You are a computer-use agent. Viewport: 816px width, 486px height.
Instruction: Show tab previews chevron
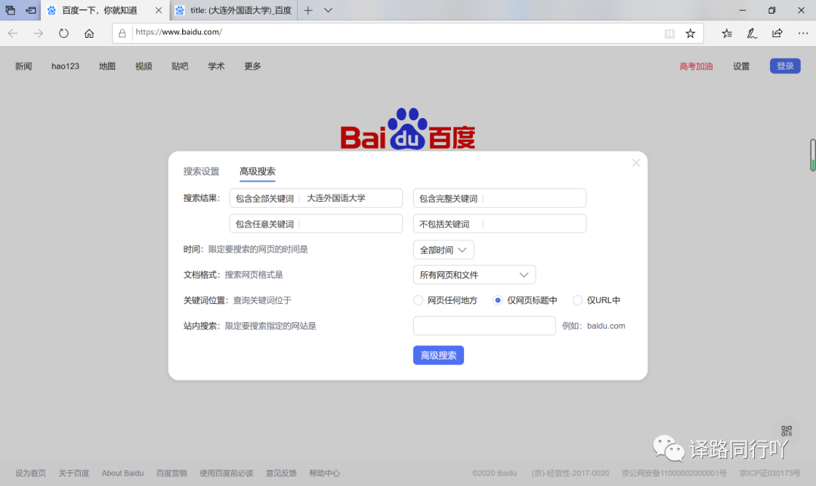(328, 11)
